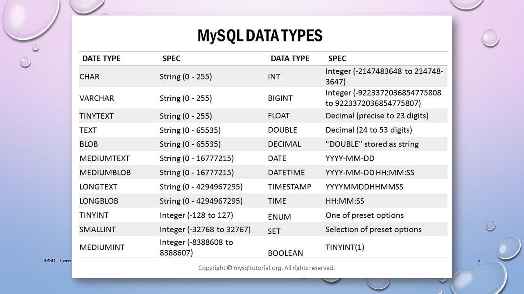The height and width of the screenshot is (294, 524).
Task: Click the VARCHAR data type cell
Action: click(x=97, y=98)
